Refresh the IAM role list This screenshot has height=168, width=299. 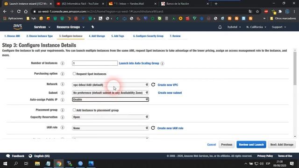tap(153, 128)
